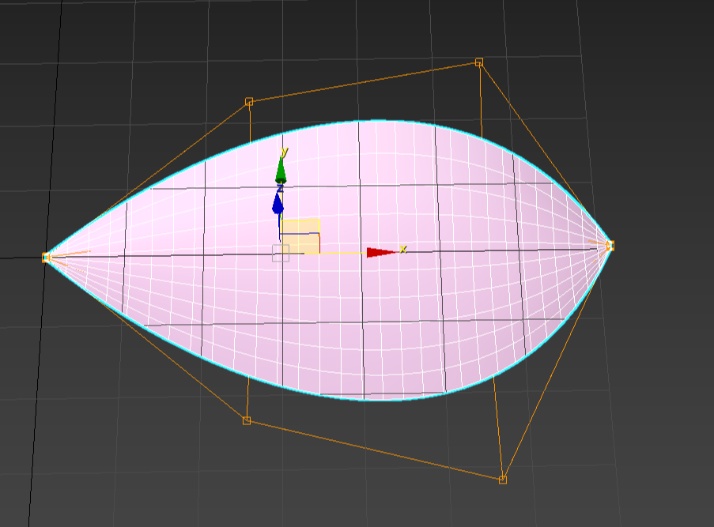Screen dimensions: 714x527
Task: Select the bottom-right orange control point
Action: [503, 479]
